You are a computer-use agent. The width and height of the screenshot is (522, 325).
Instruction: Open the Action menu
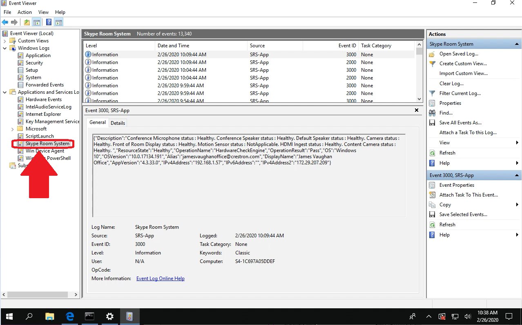point(25,12)
